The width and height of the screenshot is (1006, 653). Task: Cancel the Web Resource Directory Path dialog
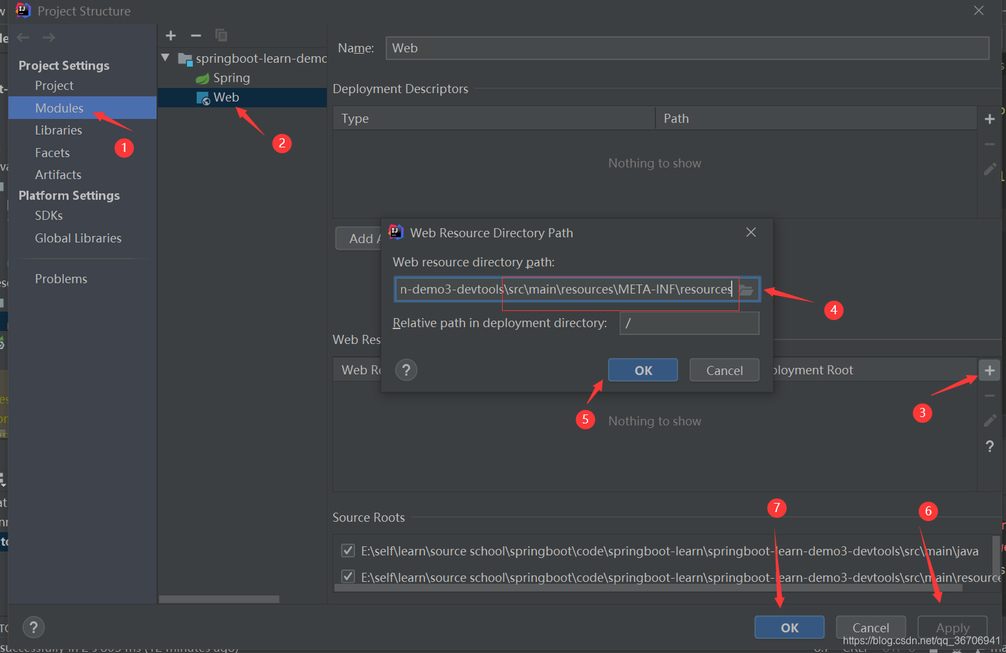tap(725, 370)
